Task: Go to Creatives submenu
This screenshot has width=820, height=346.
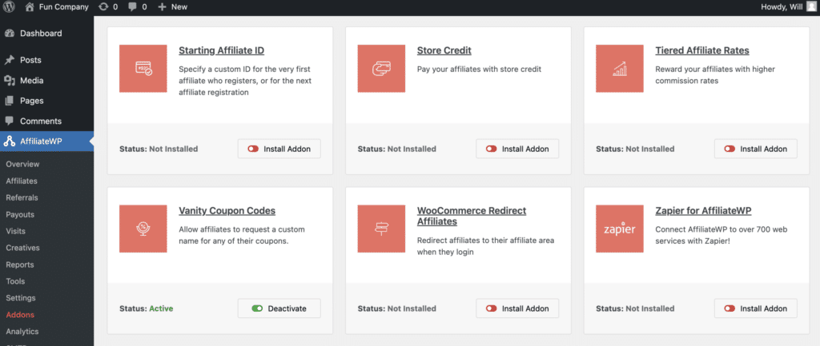Action: [x=23, y=248]
